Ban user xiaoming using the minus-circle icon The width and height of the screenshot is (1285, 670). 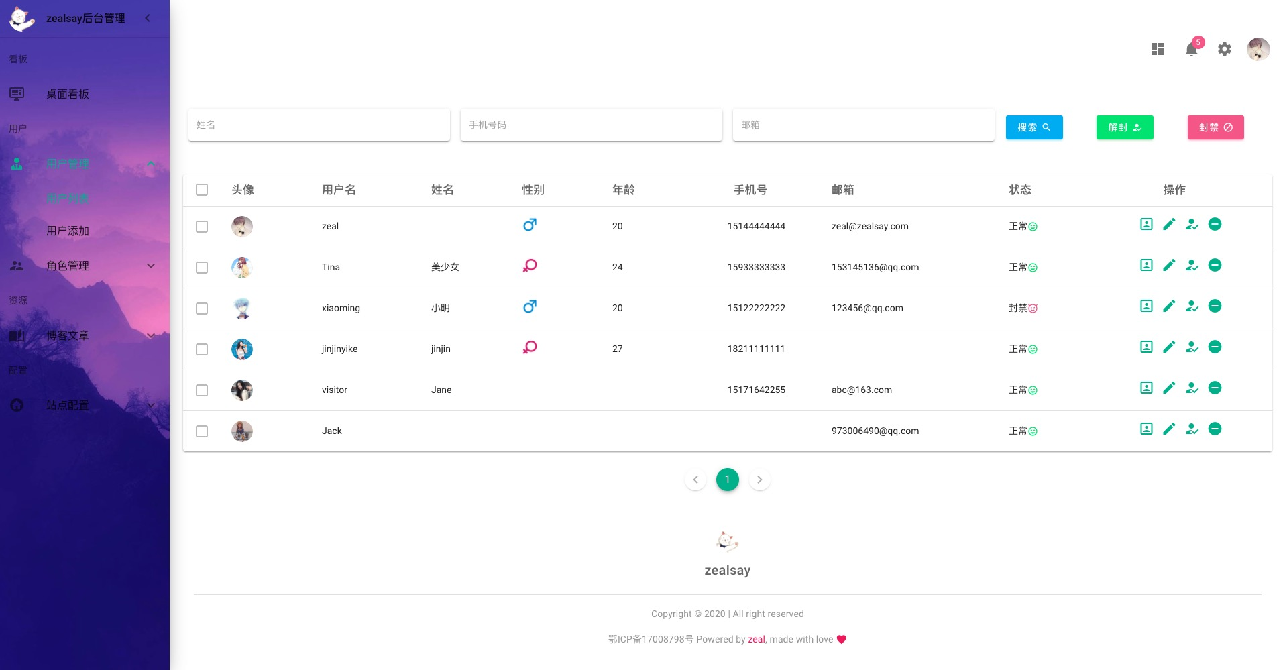(x=1215, y=306)
